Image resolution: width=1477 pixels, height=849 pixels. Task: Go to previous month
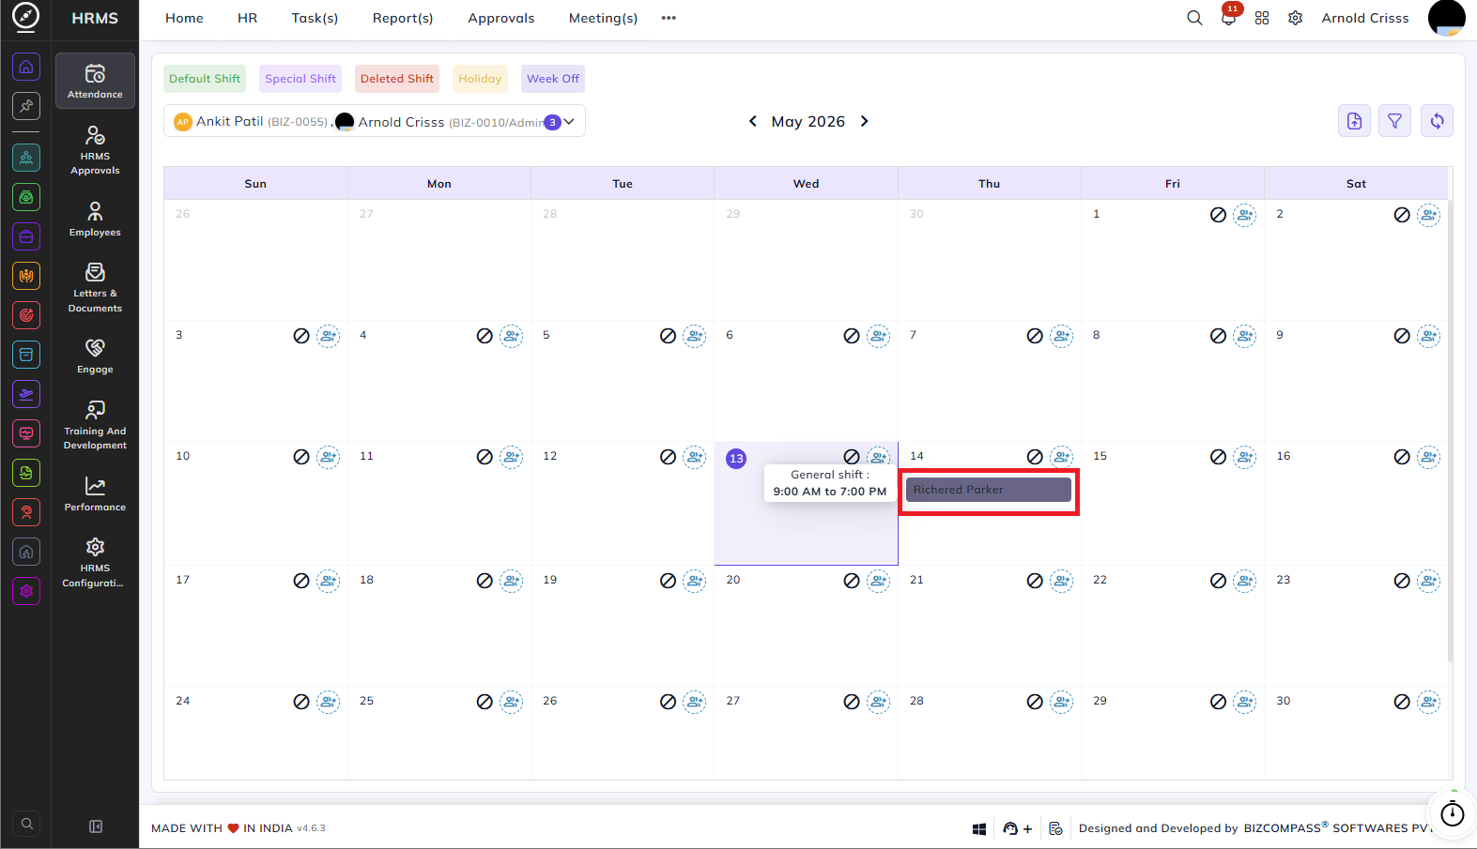tap(753, 121)
